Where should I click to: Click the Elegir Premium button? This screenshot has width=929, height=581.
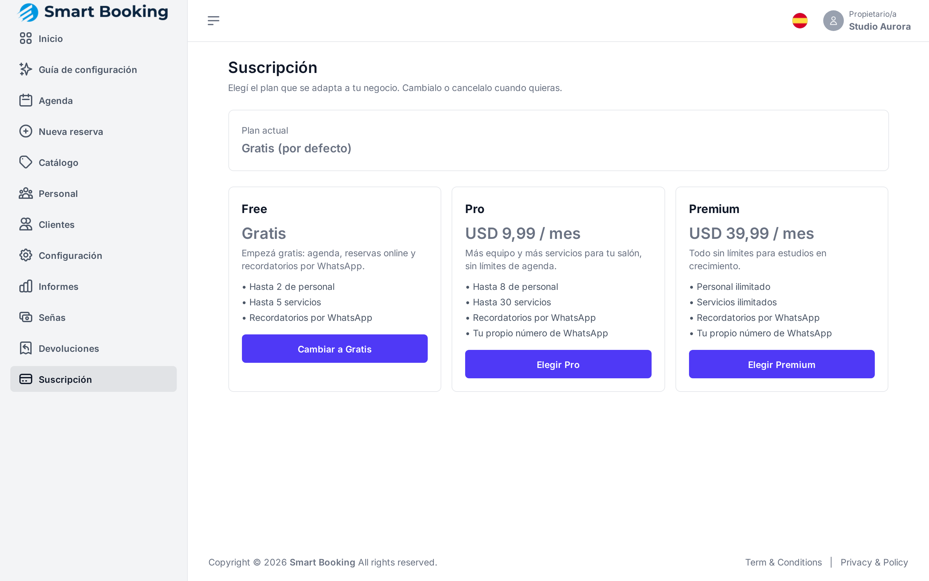pyautogui.click(x=782, y=364)
